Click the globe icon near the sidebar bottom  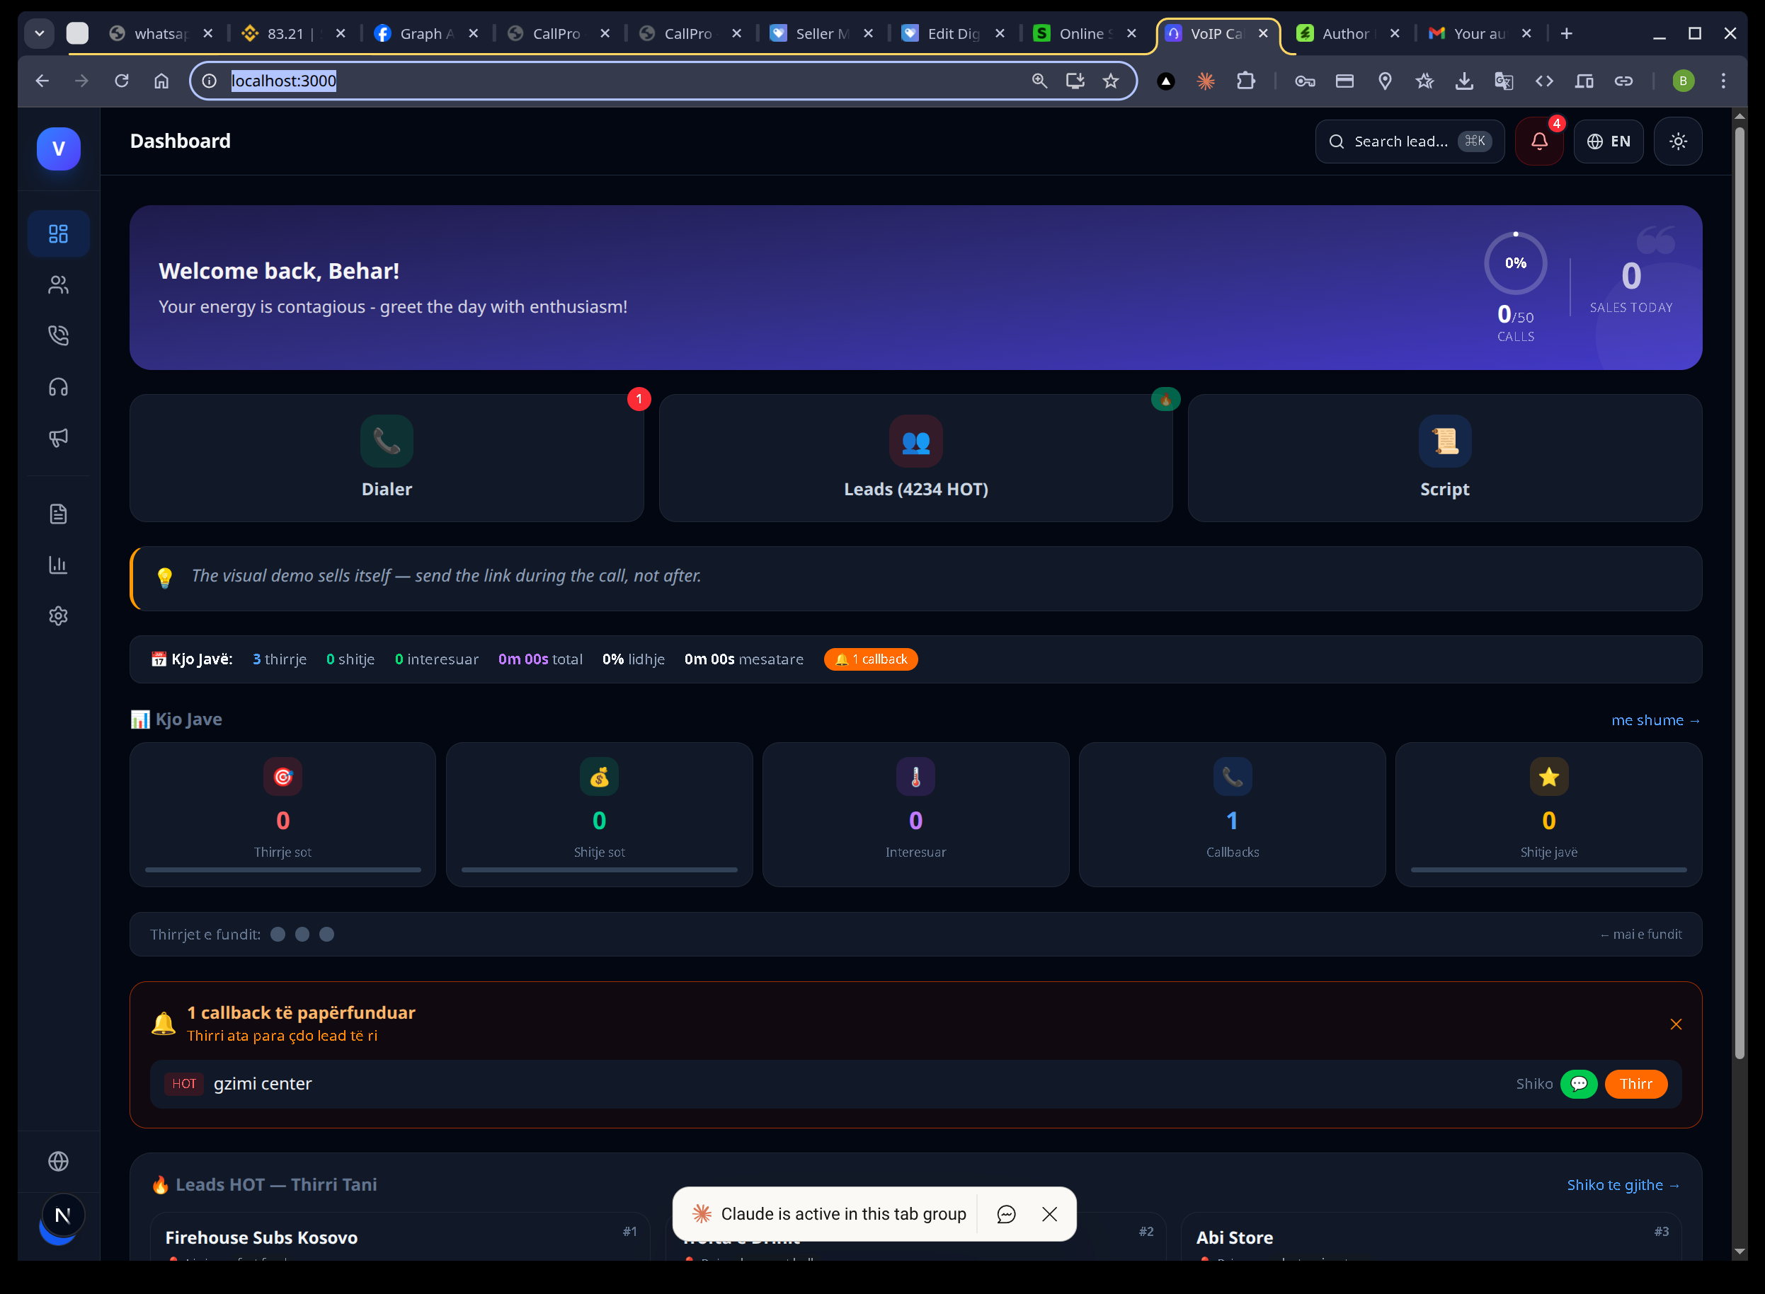coord(58,1162)
